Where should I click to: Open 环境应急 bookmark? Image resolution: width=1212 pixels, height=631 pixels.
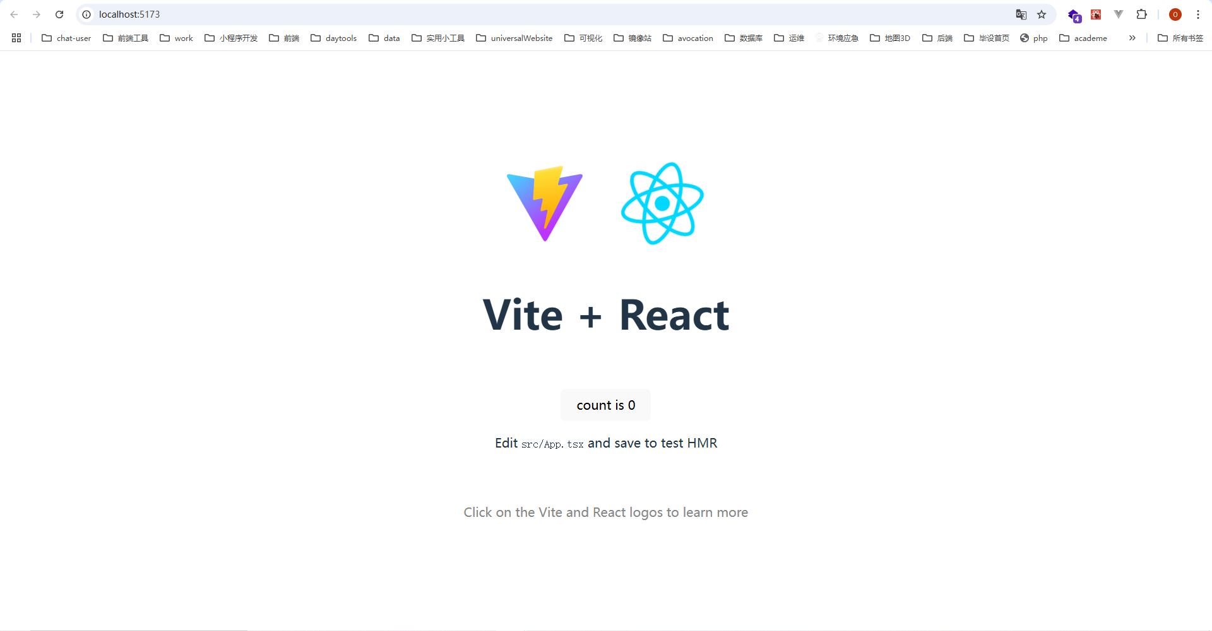pos(837,38)
